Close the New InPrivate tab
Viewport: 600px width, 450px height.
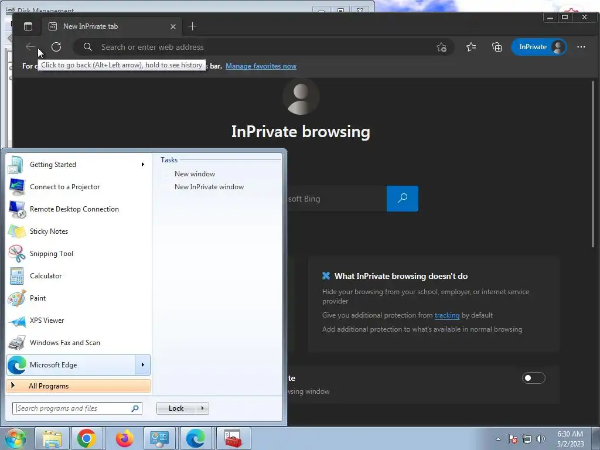click(x=173, y=26)
